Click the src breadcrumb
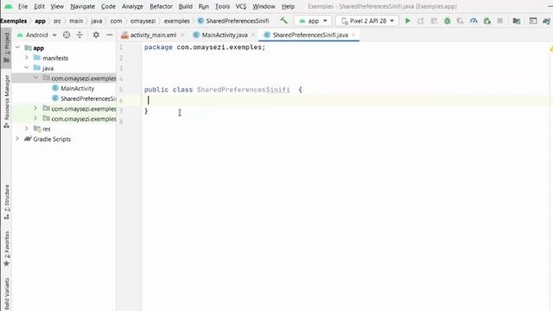The image size is (553, 311). click(57, 21)
